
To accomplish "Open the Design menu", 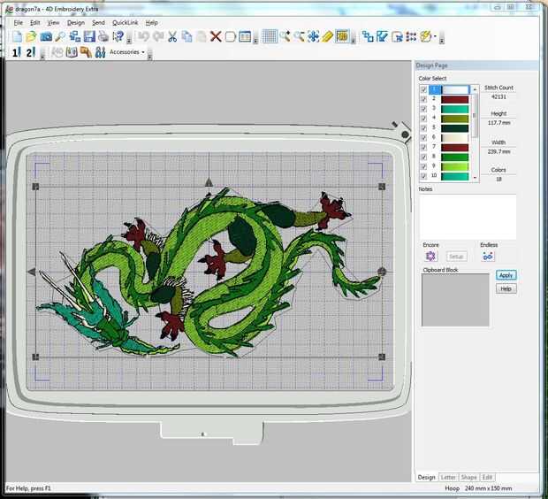I will 76,23.
